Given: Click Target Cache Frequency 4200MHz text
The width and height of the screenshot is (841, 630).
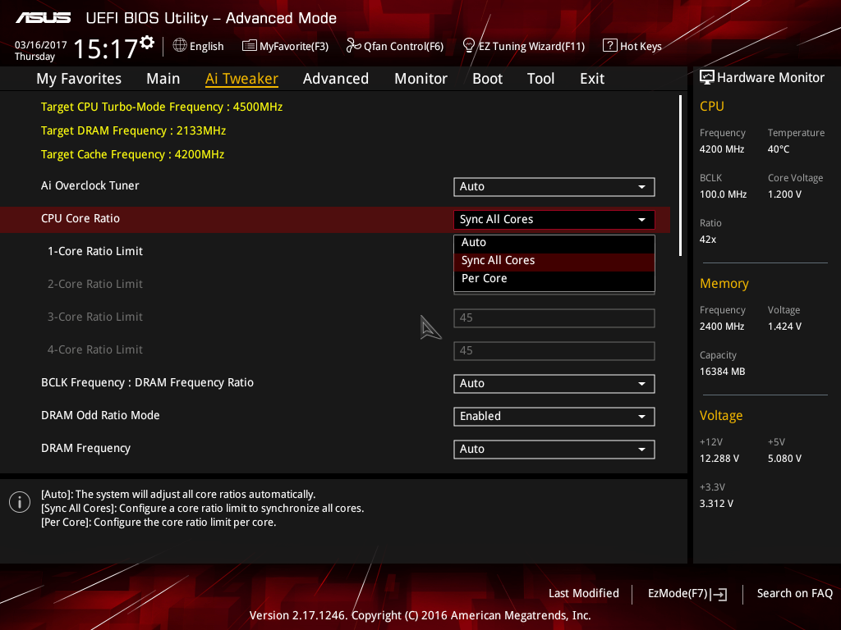Looking at the screenshot, I should [132, 154].
